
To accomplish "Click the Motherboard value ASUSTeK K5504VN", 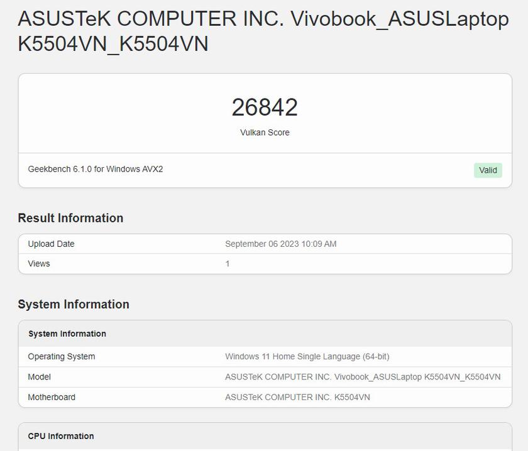I will [297, 397].
